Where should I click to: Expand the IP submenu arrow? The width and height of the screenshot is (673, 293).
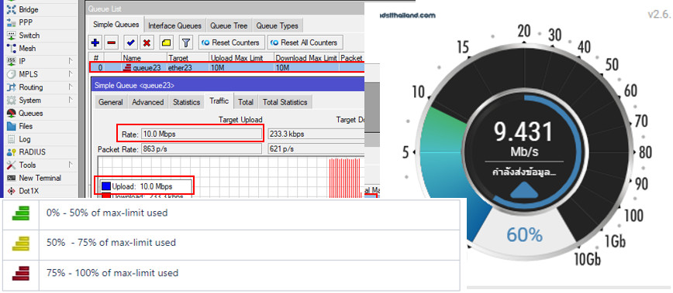(x=71, y=61)
